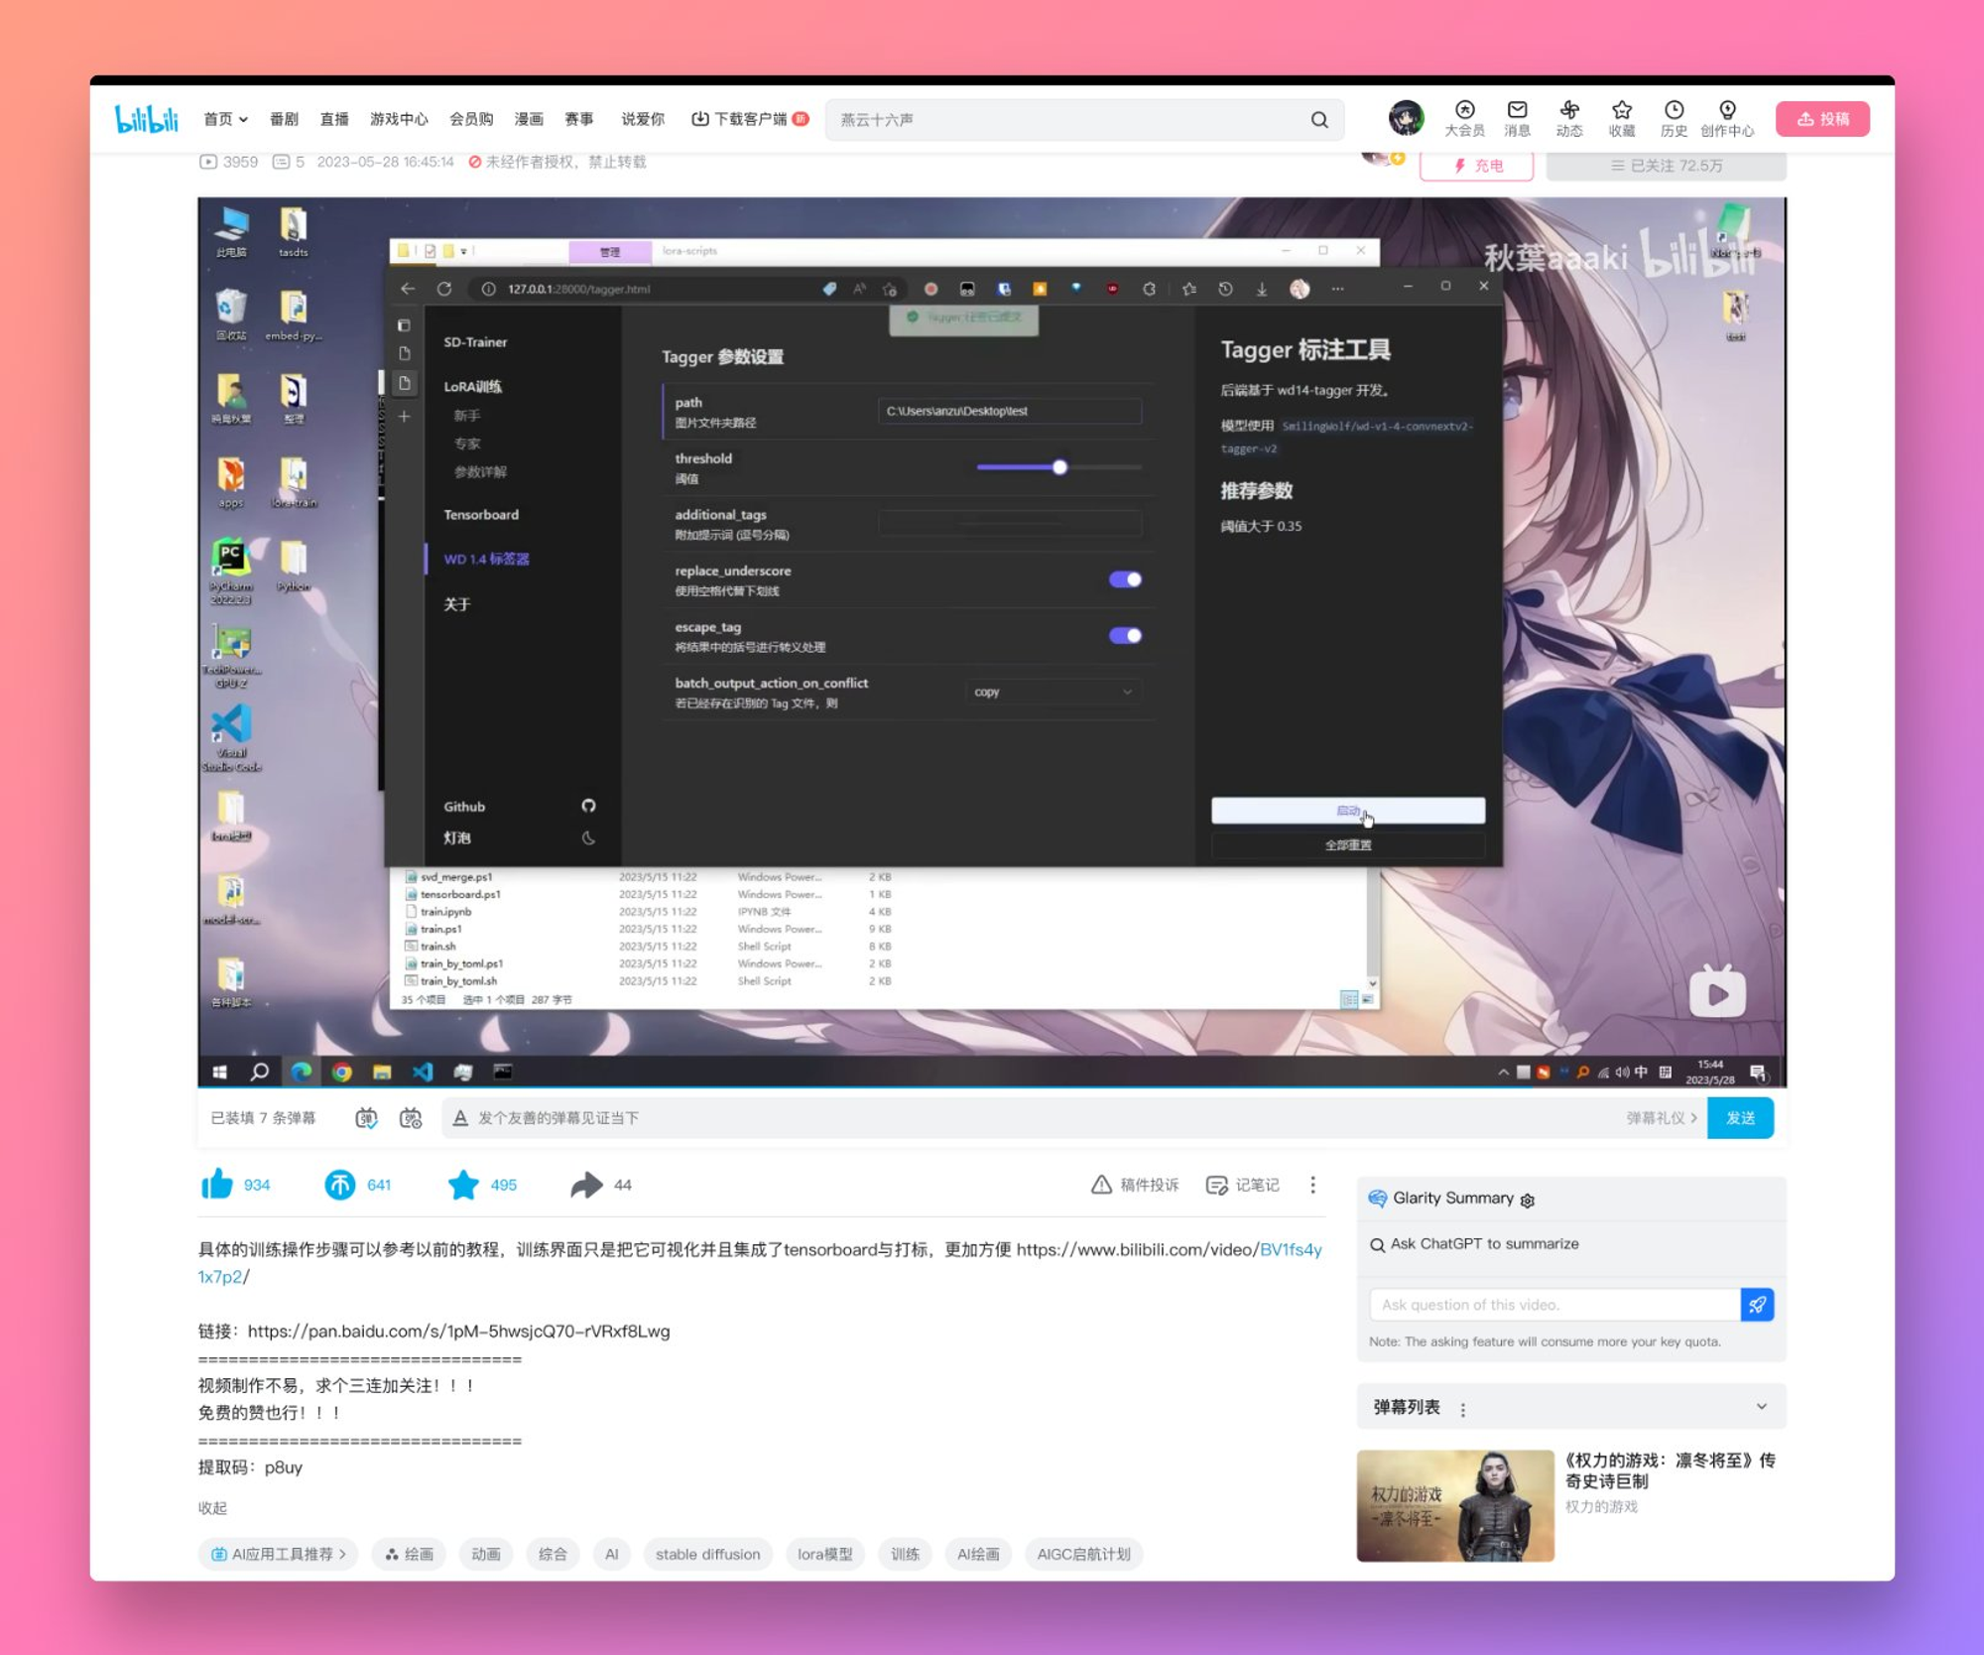
Task: Click 下载客户端 link
Action: 749,119
